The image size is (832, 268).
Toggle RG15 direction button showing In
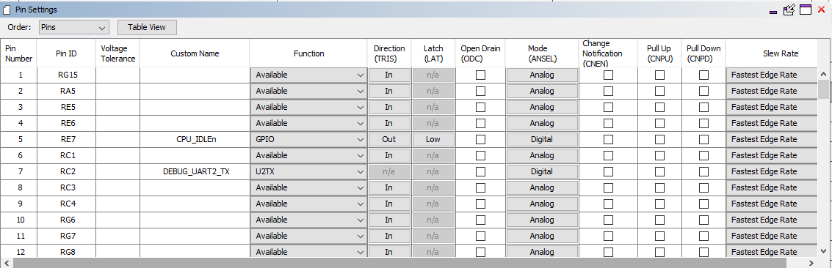[389, 75]
